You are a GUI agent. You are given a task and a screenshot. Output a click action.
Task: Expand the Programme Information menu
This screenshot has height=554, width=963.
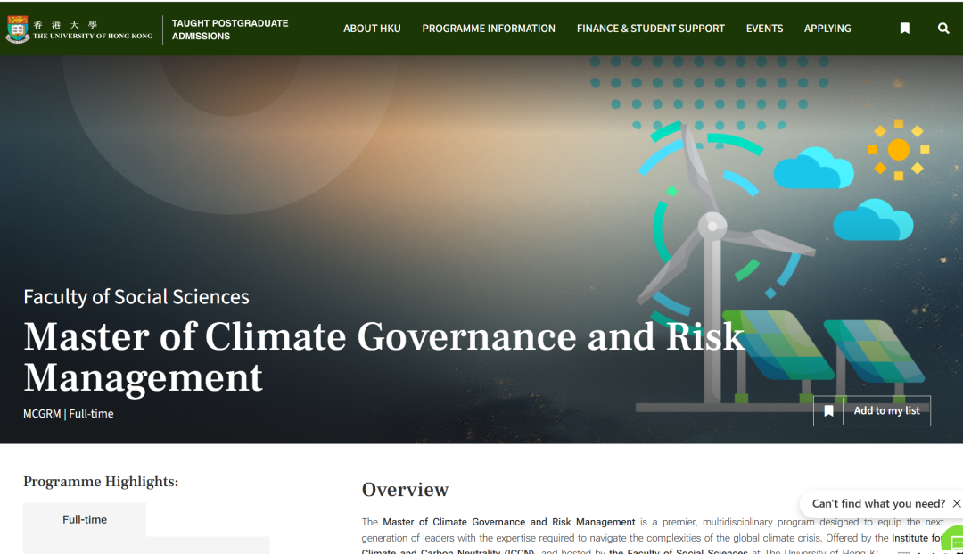(x=488, y=29)
